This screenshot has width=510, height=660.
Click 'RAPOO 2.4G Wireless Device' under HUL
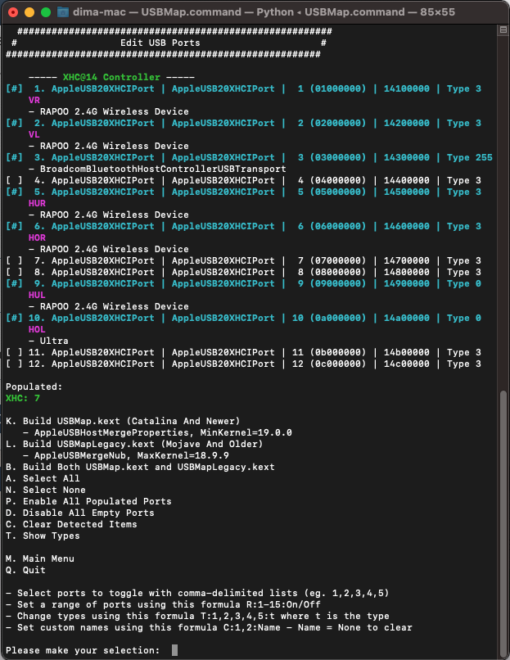[109, 307]
